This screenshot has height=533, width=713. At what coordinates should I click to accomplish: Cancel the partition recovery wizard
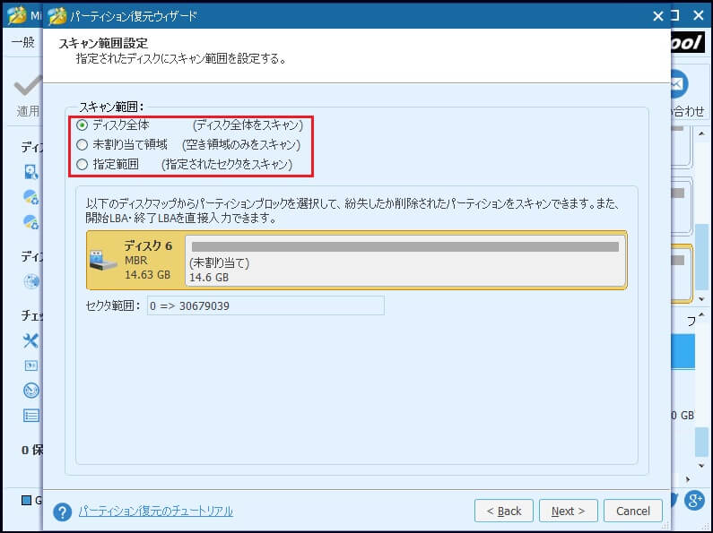point(632,511)
